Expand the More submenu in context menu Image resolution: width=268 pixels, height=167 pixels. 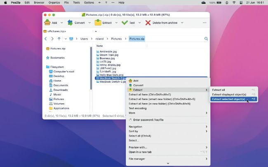(x=132, y=113)
